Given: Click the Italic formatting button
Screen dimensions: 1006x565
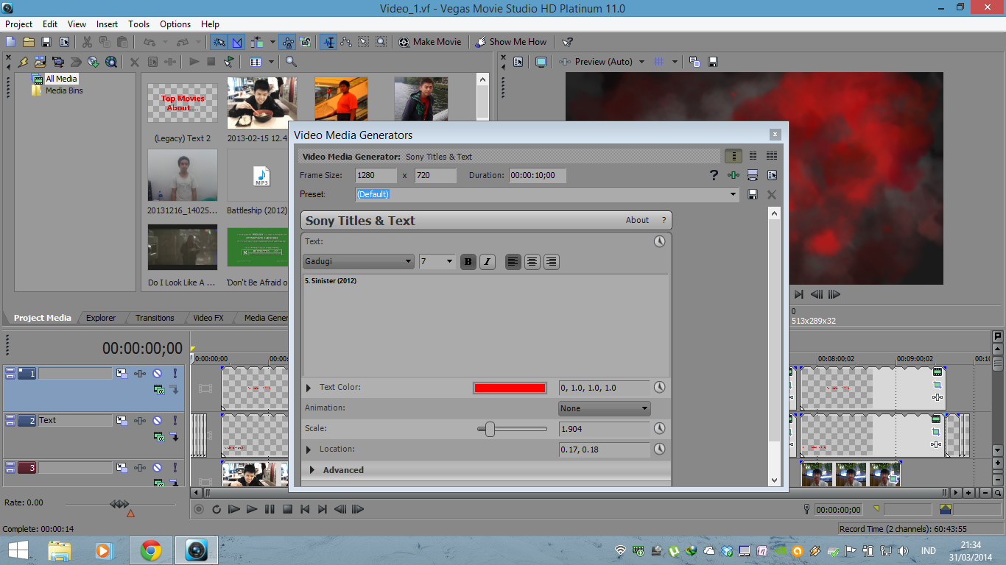Looking at the screenshot, I should (488, 262).
